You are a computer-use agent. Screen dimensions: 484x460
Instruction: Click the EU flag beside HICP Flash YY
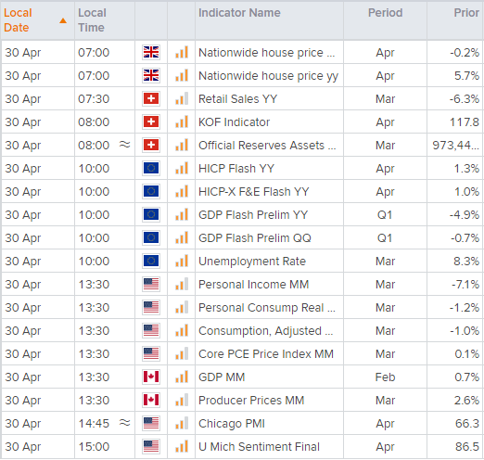151,168
